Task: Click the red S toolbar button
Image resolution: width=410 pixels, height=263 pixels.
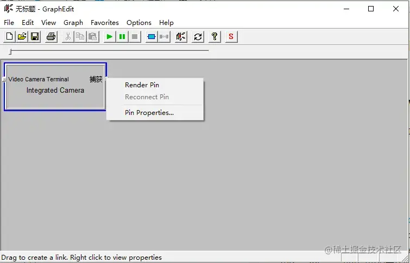Action: point(231,36)
